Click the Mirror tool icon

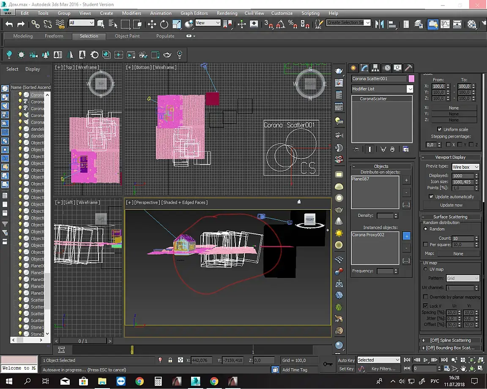coord(379,24)
